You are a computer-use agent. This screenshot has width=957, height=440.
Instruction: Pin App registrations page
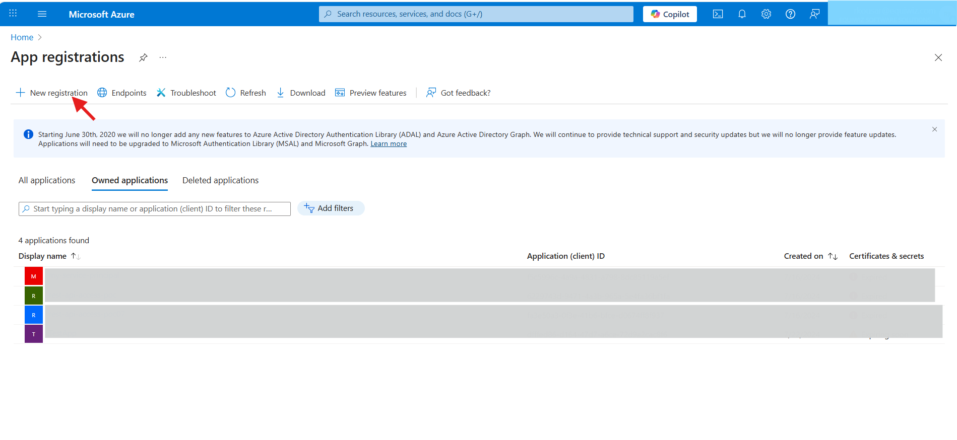[x=143, y=57]
